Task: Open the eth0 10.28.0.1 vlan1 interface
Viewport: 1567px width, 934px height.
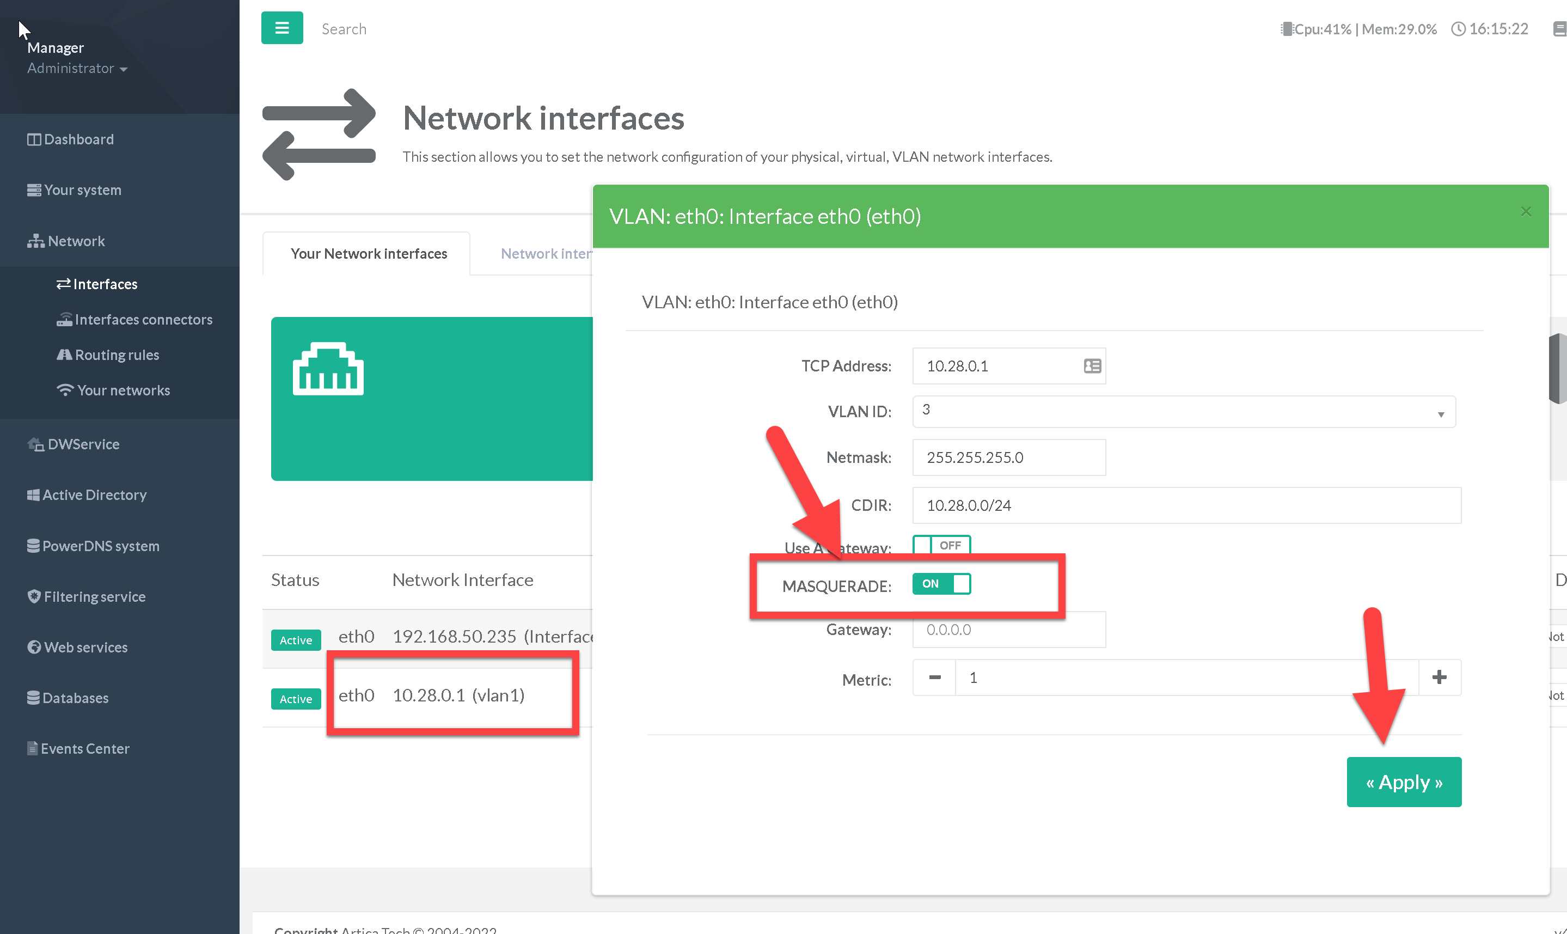Action: [x=458, y=695]
